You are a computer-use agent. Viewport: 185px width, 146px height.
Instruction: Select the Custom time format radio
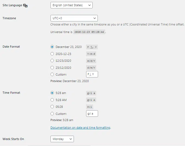pos(52,114)
